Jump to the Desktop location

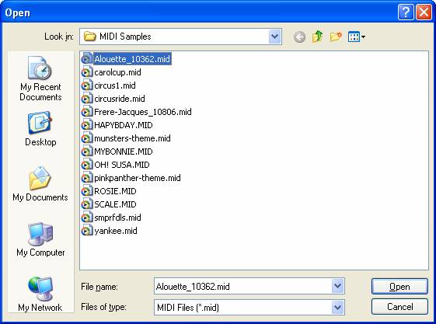[x=40, y=129]
